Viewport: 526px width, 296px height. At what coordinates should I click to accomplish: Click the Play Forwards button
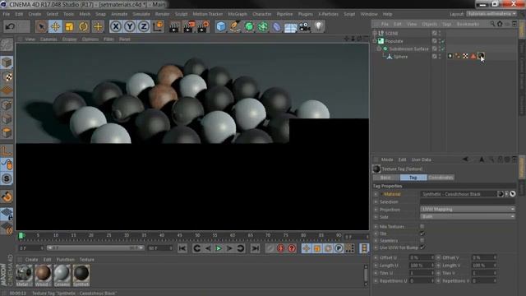pyautogui.click(x=219, y=248)
